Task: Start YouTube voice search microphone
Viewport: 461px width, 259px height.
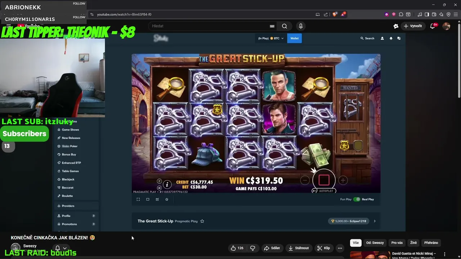Action: (x=301, y=26)
